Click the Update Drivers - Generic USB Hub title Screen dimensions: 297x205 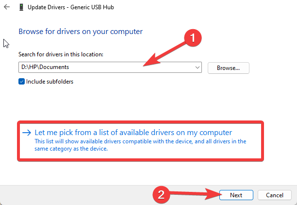71,7
